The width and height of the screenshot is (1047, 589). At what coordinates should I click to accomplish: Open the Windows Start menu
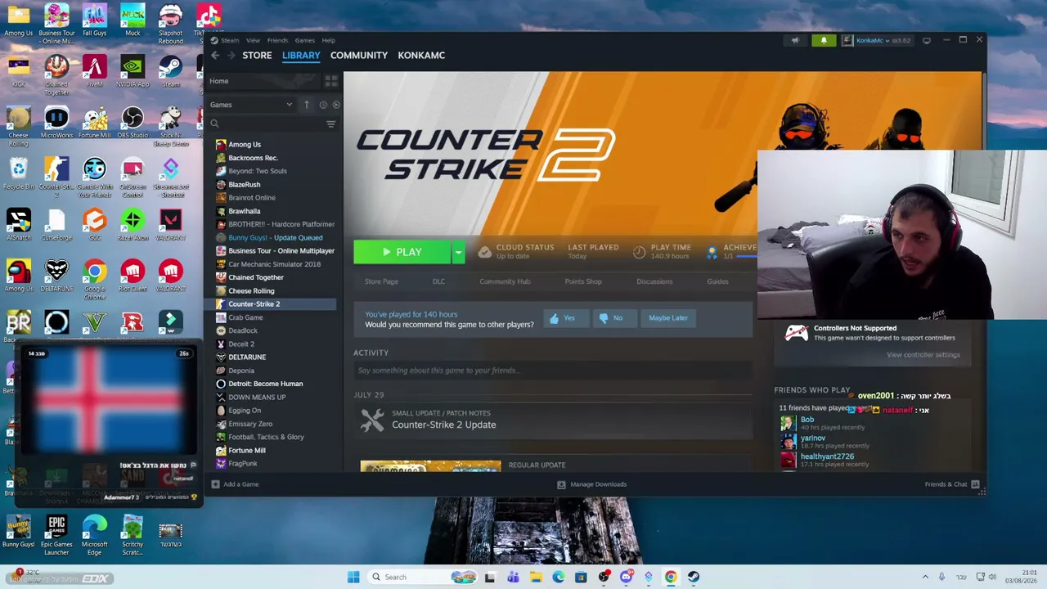coord(353,577)
